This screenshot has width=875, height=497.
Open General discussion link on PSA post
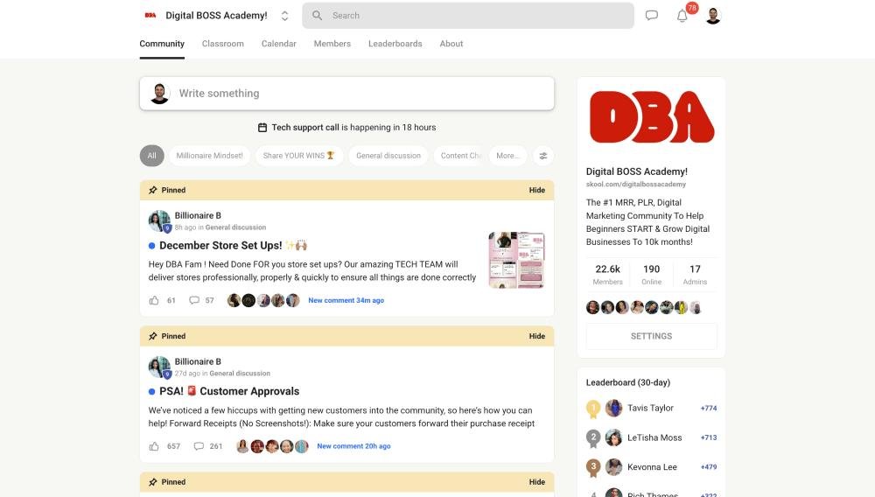[240, 374]
